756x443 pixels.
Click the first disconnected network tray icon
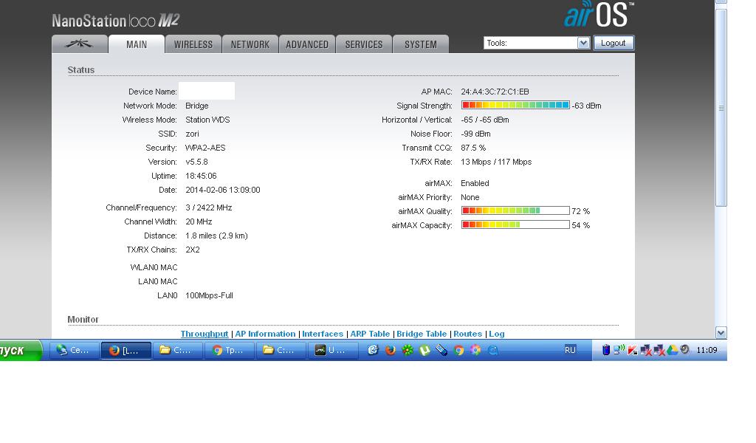[645, 350]
